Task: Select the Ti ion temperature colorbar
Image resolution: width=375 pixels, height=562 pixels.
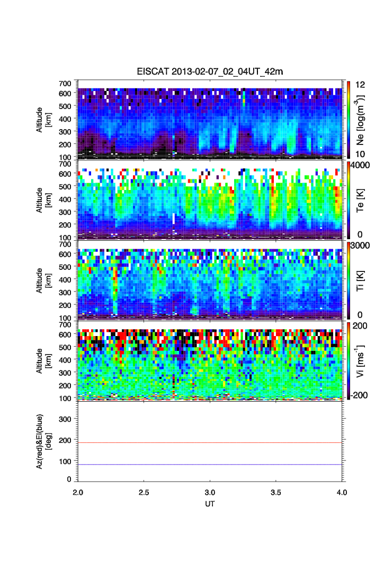Action: point(349,280)
